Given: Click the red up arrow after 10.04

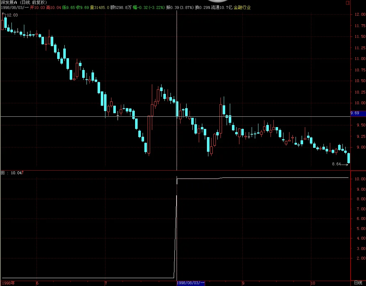Looking at the screenshot, I should click(x=23, y=172).
